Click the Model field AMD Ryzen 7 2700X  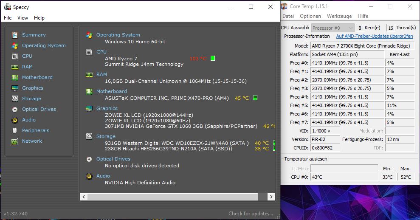(362, 46)
